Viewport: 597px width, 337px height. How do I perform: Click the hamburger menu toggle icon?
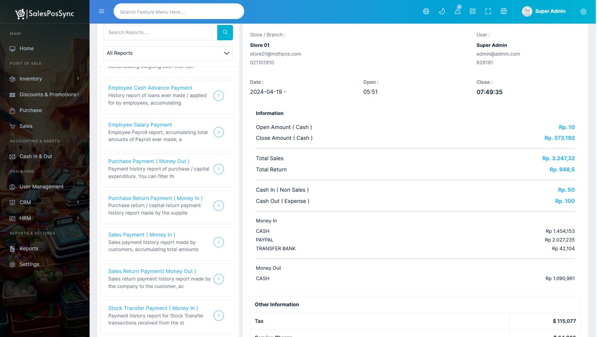(x=102, y=12)
